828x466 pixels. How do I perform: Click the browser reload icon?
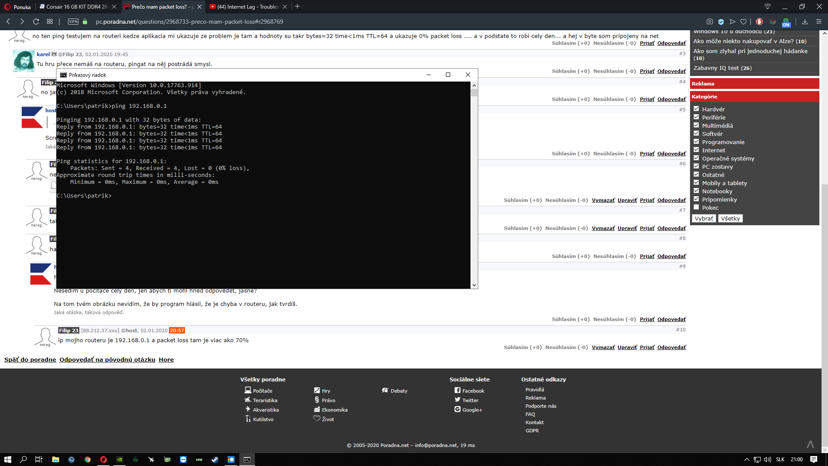point(36,22)
